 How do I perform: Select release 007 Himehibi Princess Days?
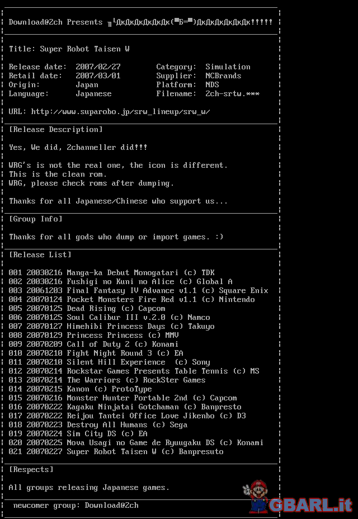[112, 326]
